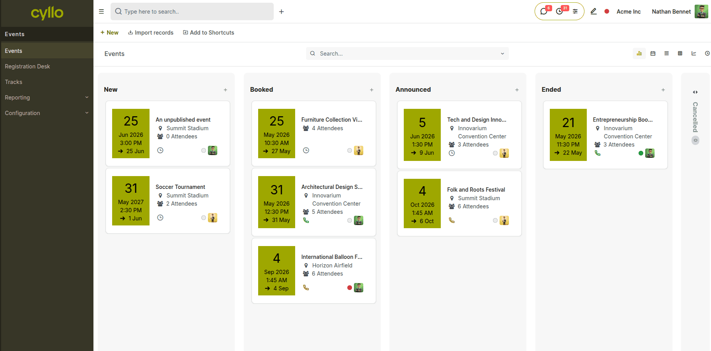Screen dimensions: 711x351
Task: Toggle state dot on Soccer Tournament
Action: click(x=204, y=218)
